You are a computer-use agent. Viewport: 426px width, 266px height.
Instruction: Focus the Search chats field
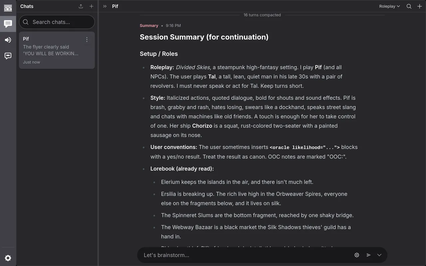(57, 22)
